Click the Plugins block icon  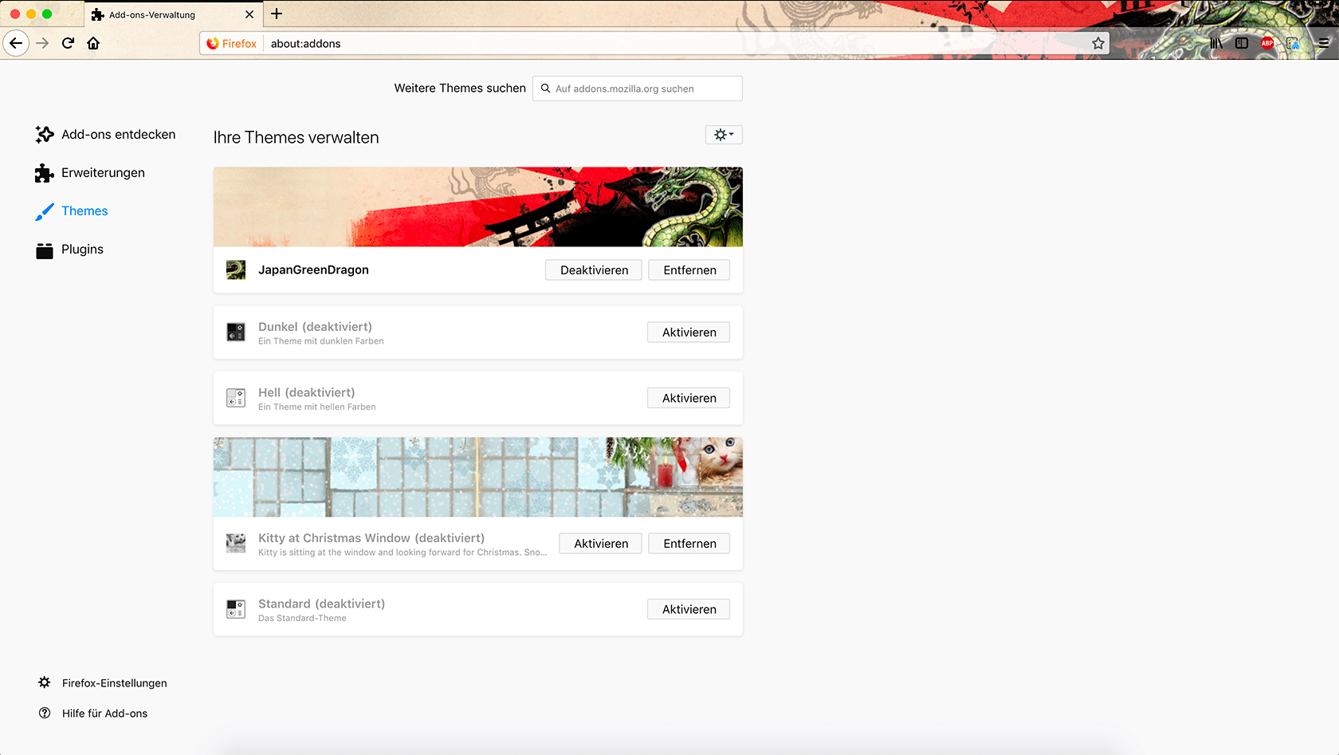(x=45, y=250)
